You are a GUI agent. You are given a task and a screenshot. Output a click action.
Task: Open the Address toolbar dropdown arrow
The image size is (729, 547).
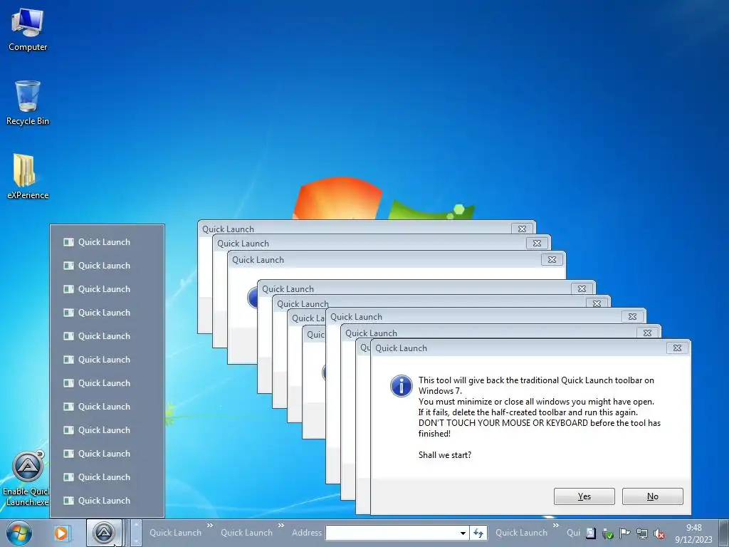[463, 533]
